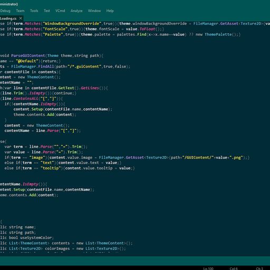Viewport: 270px width, 270px height.
Task: Click FindAll in FileManager.FindAll call
Action: [x=46, y=66]
